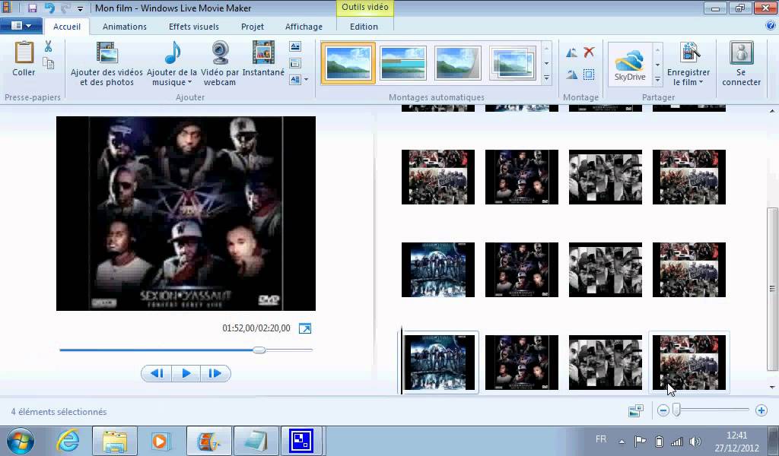779x456 pixels.
Task: Click the '4 éléments sélectionnés' status text
Action: (59, 412)
